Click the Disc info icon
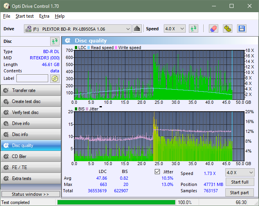Viewport: 259px width, 206px height. [x=6, y=134]
